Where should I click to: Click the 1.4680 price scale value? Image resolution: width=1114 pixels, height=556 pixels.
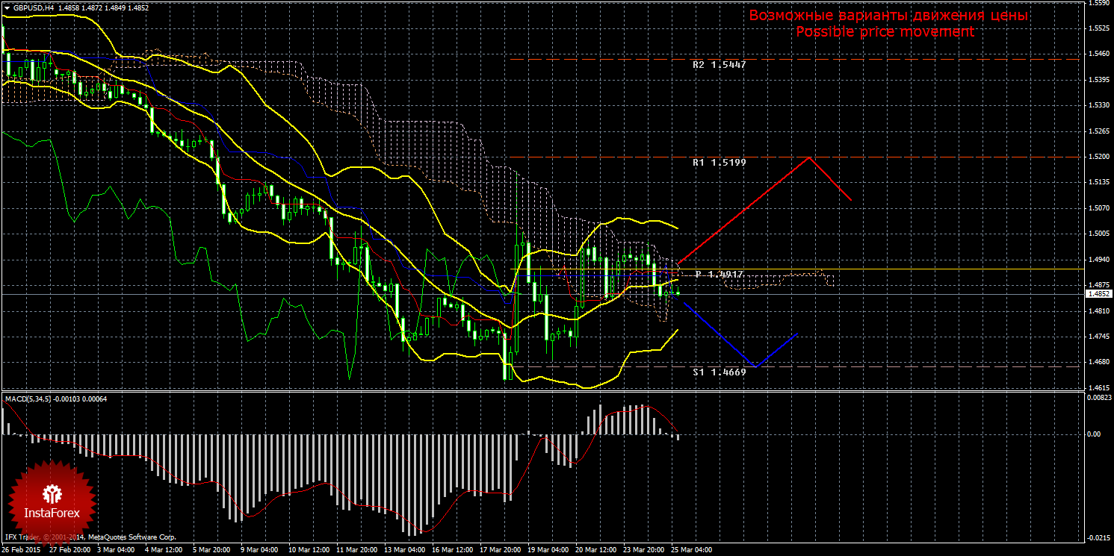(x=1098, y=363)
